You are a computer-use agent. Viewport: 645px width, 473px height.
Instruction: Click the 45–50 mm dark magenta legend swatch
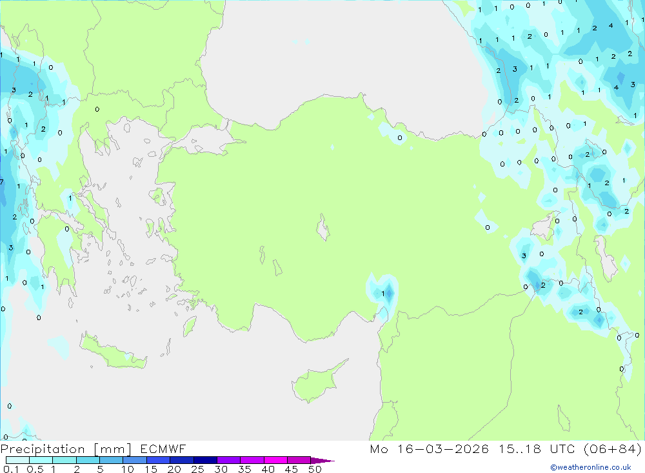point(299,460)
